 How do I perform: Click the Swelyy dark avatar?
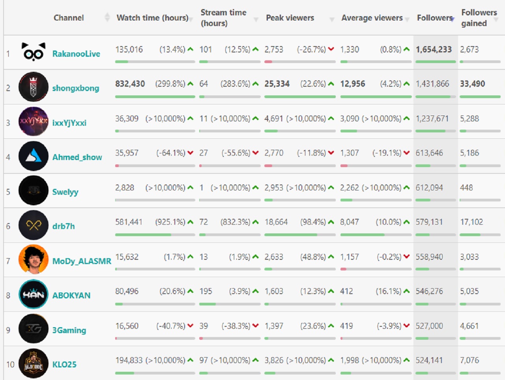click(x=34, y=190)
